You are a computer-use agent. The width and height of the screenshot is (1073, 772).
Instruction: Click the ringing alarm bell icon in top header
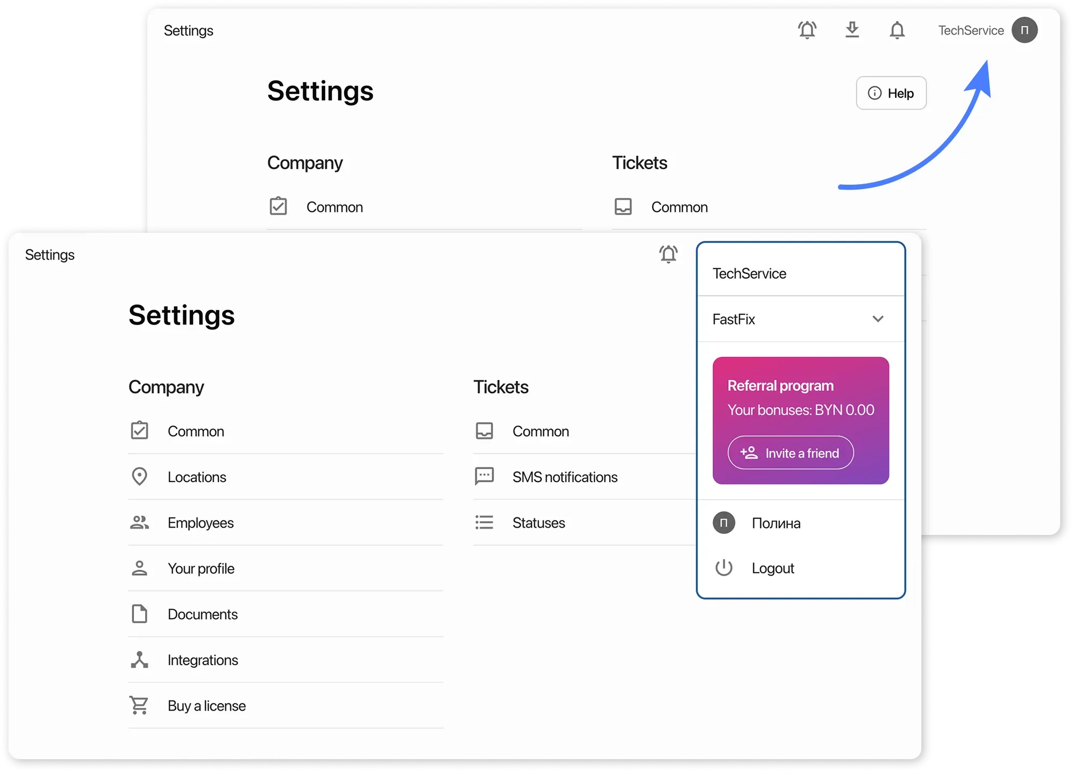pyautogui.click(x=807, y=30)
